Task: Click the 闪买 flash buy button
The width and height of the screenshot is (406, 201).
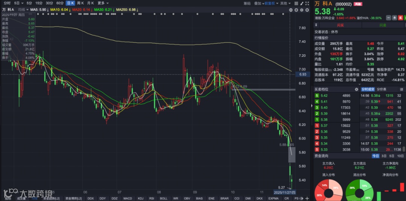Action: pos(341,25)
